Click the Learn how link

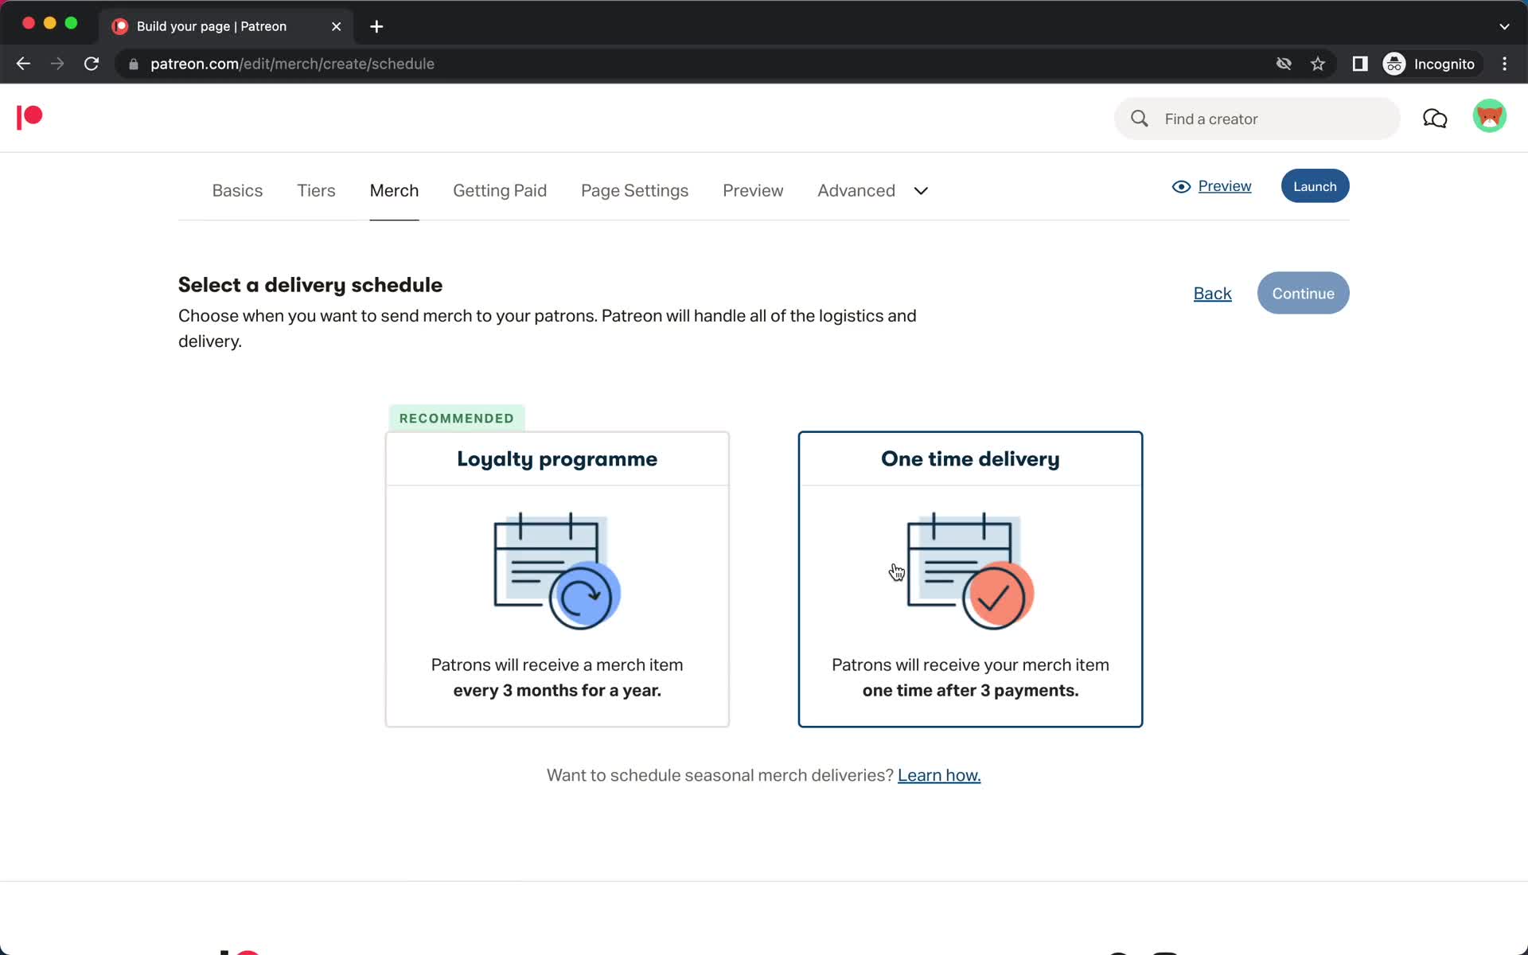click(x=937, y=774)
